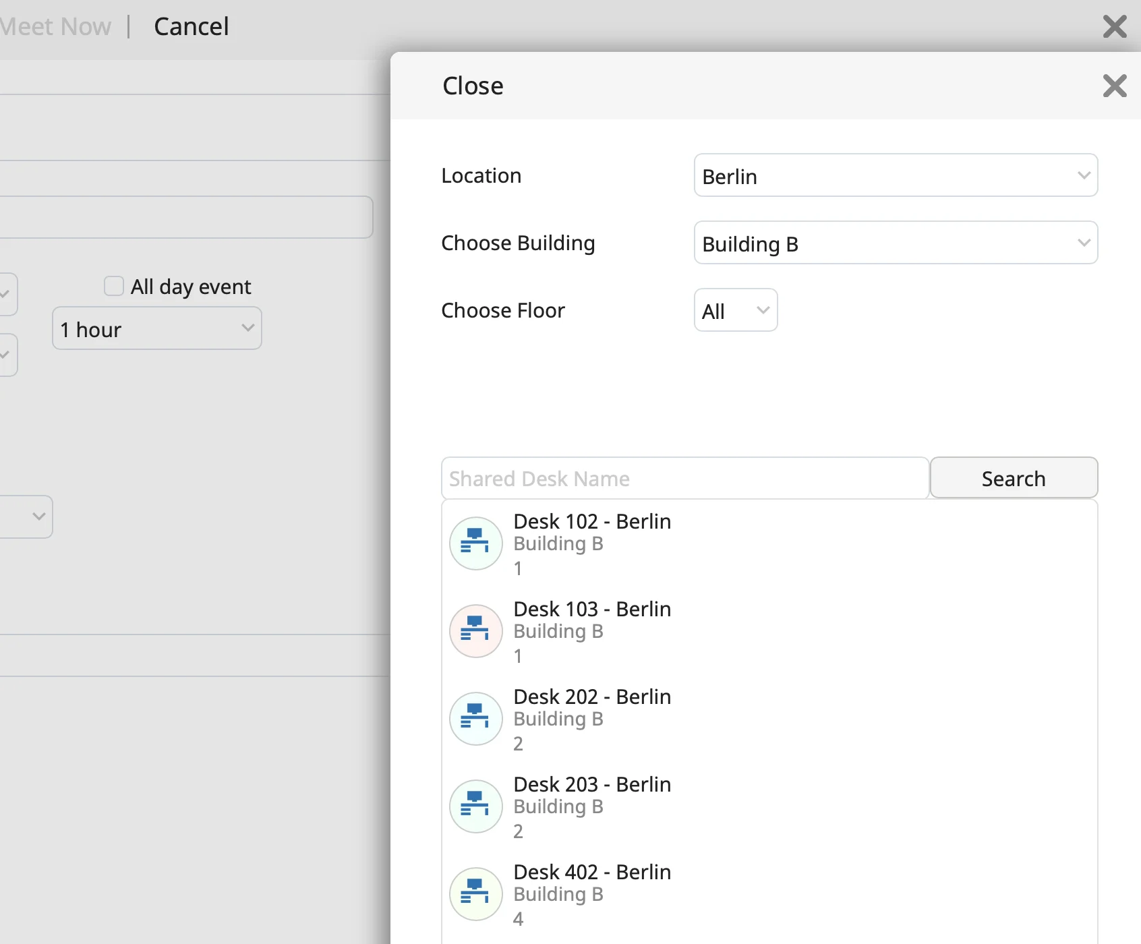Focus the Shared Desk Name field

(684, 479)
